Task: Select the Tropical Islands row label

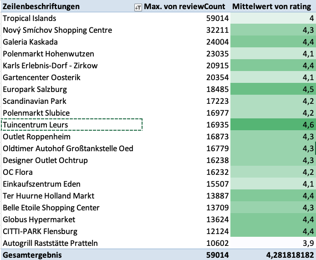Action: tap(30, 18)
